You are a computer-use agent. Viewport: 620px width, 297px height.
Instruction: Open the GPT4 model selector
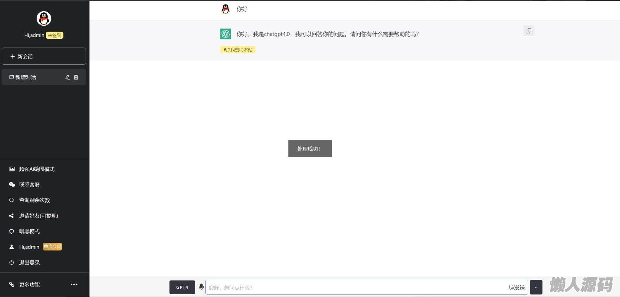(x=182, y=287)
